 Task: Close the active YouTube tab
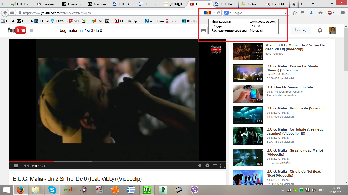coord(209,4)
